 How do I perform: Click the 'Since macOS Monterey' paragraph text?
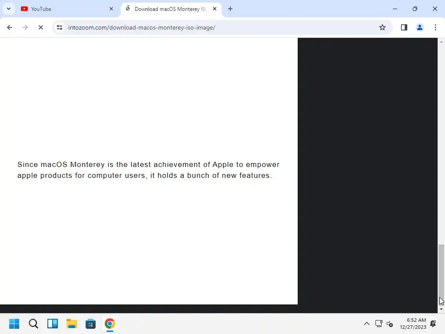point(149,170)
